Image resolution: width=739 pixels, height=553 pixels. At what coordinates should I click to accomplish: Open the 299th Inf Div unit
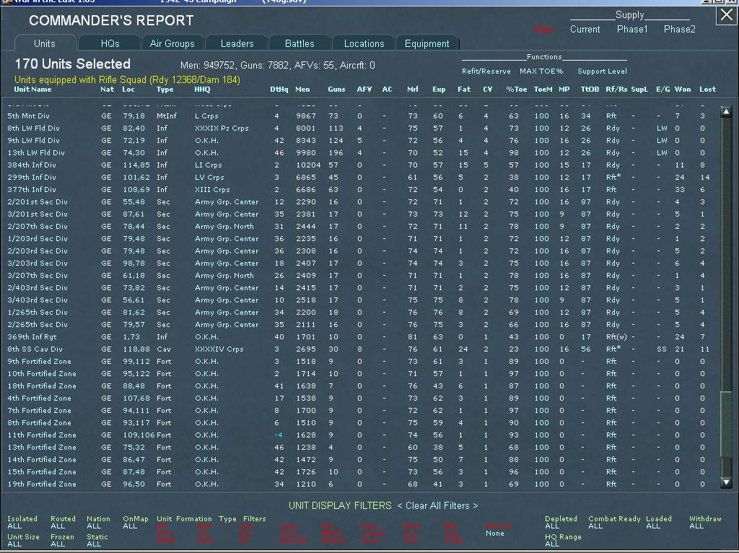click(32, 178)
